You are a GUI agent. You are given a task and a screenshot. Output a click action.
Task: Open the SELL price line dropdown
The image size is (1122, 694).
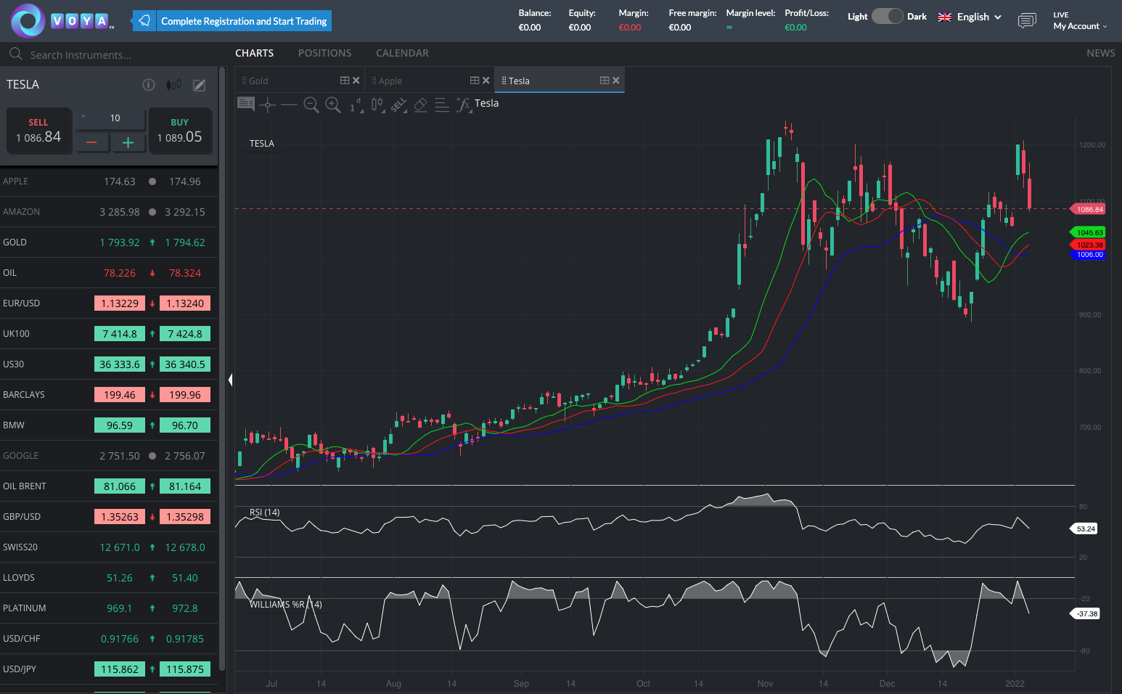click(x=398, y=105)
